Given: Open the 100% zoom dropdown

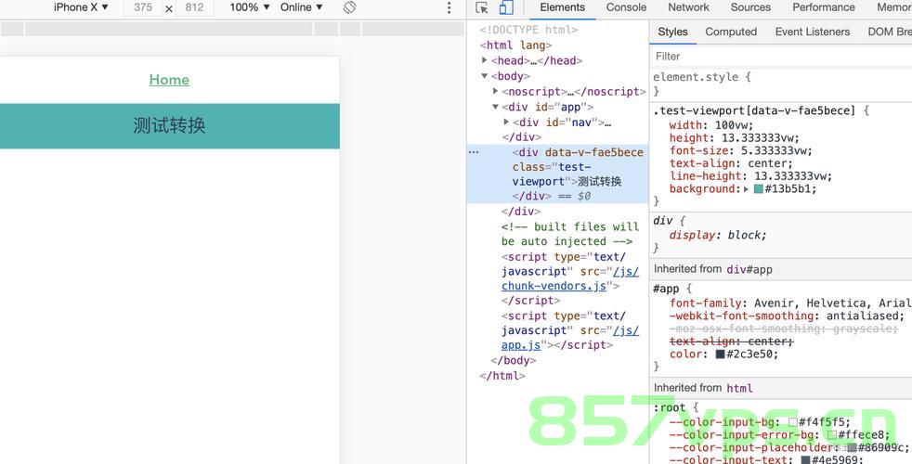Looking at the screenshot, I should point(250,7).
